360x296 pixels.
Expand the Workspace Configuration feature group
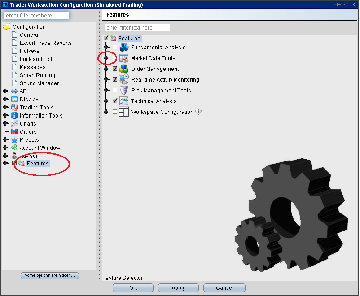[106, 112]
